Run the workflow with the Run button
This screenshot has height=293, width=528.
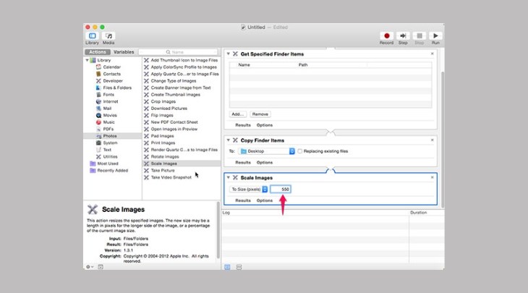pos(435,35)
